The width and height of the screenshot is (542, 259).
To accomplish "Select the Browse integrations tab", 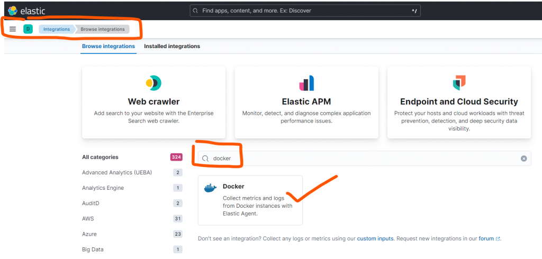I will 108,47.
